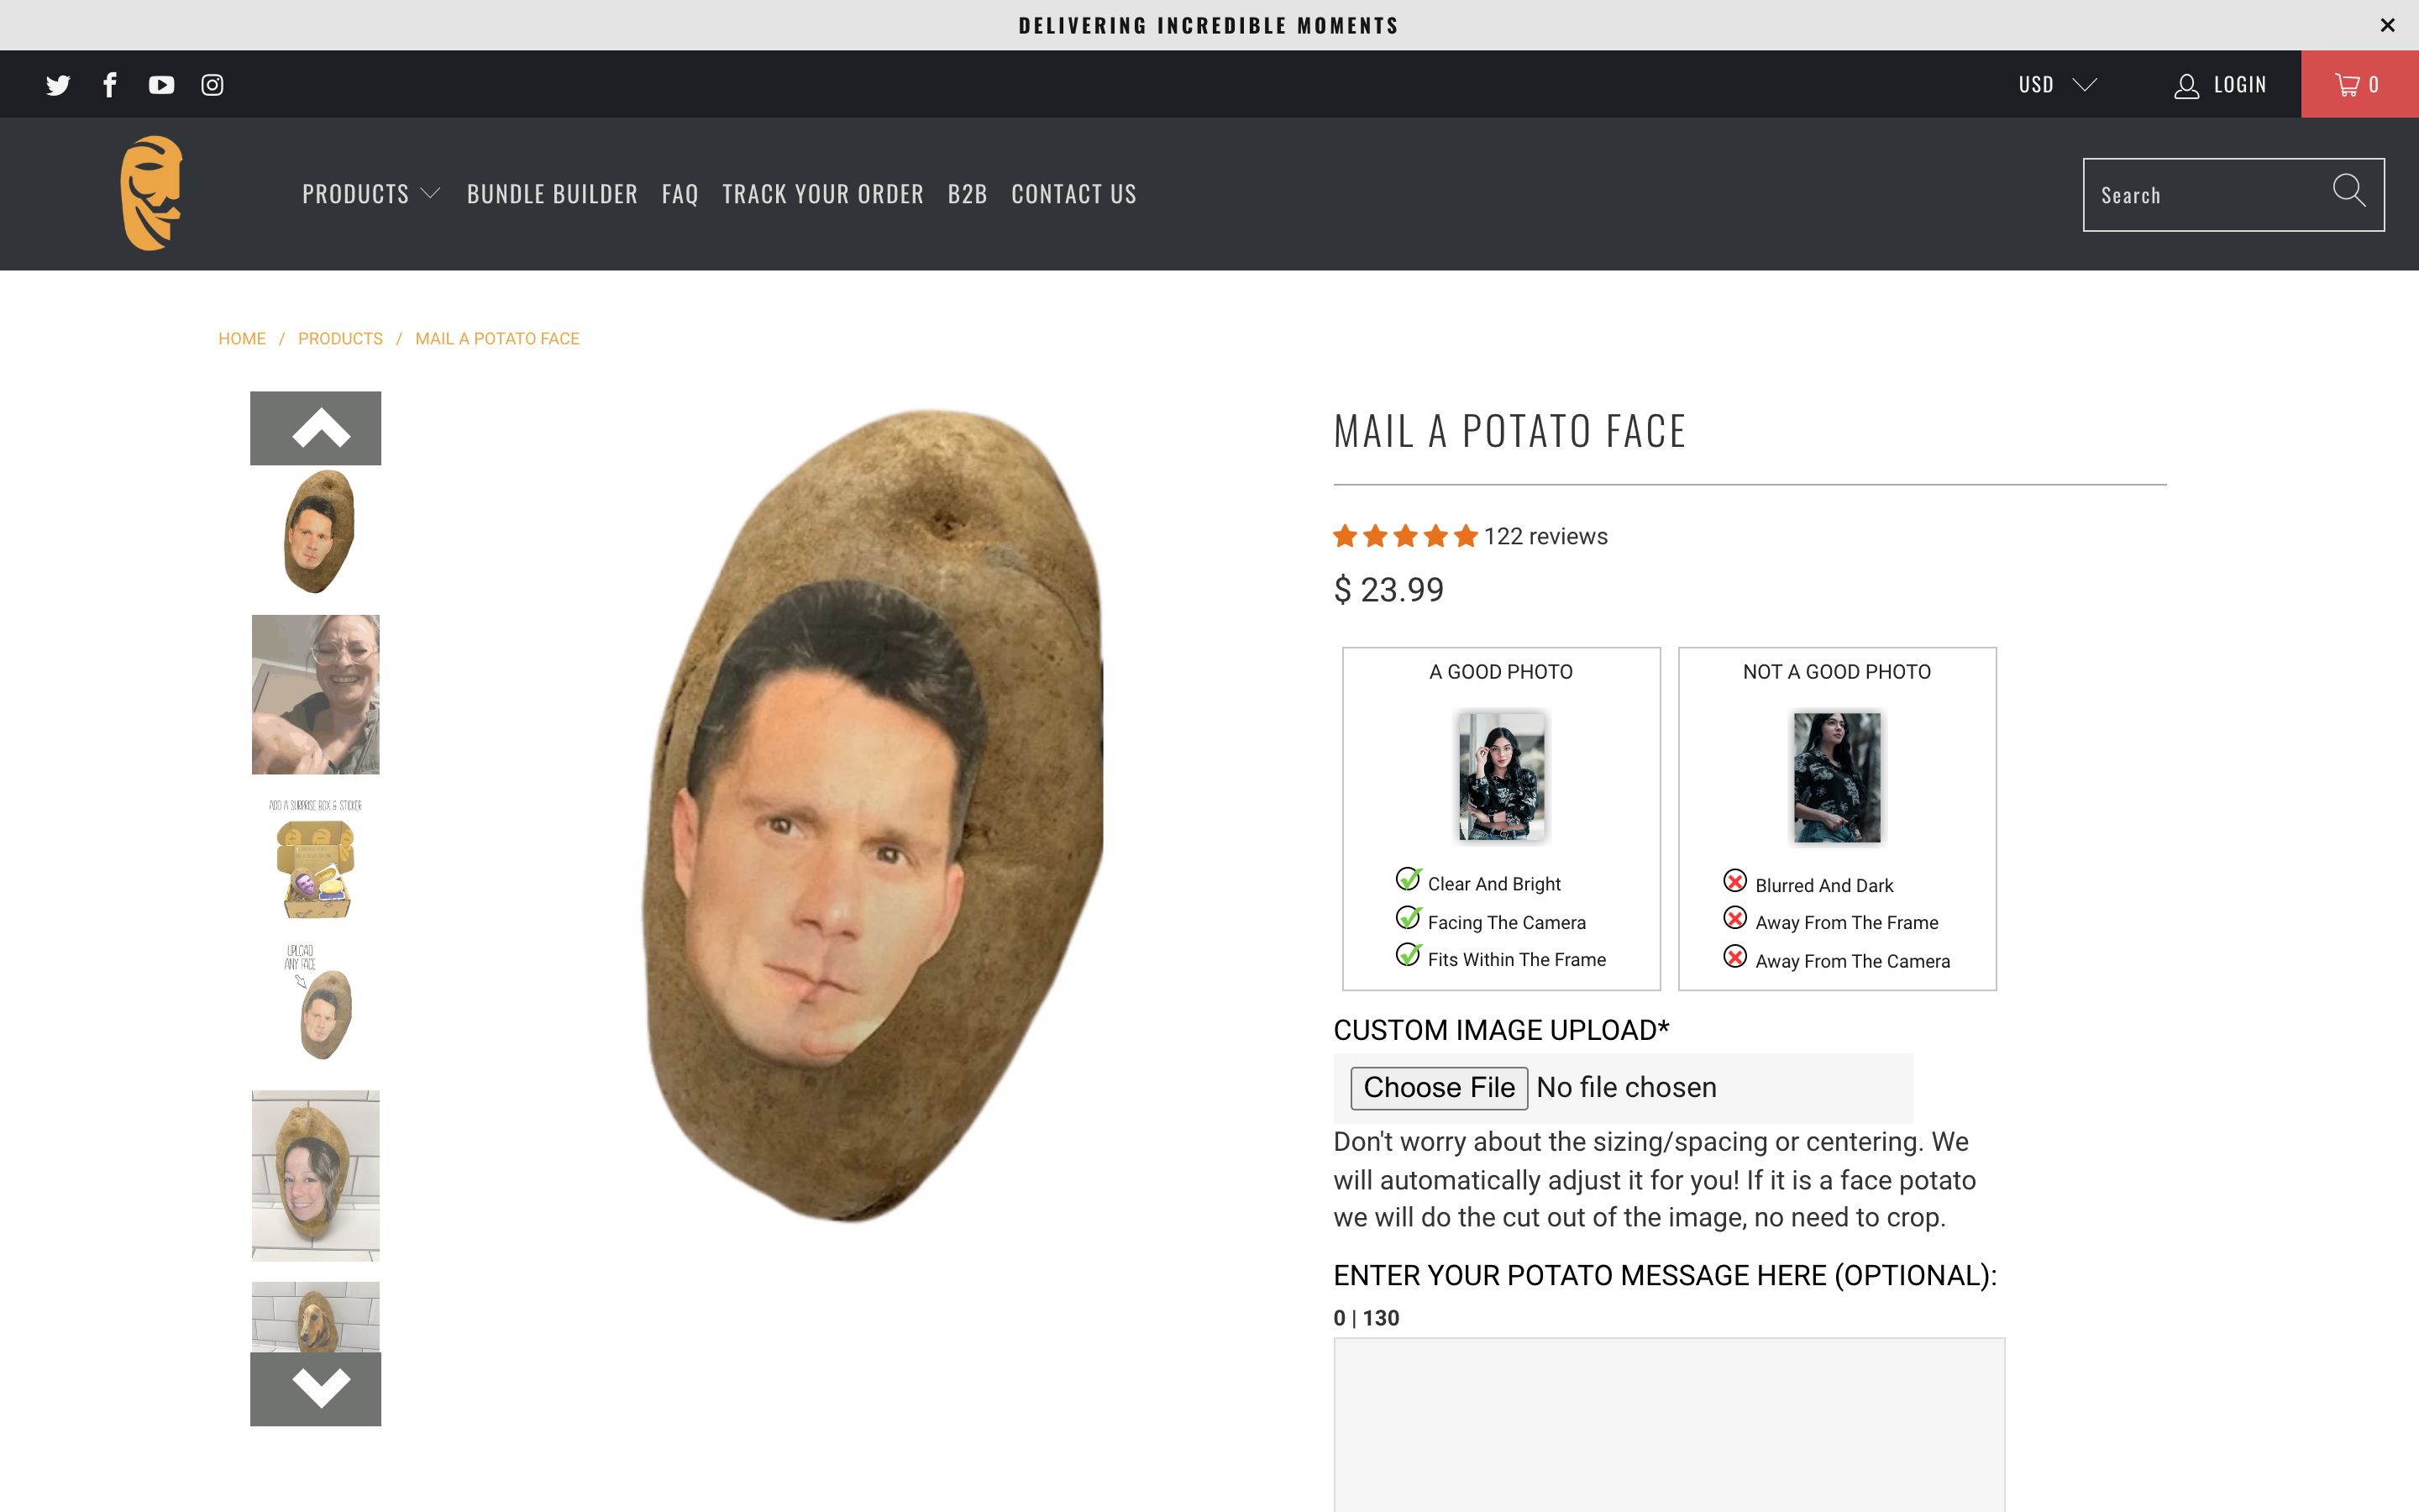Open the Bundle Builder page
This screenshot has width=2419, height=1512.
(552, 194)
